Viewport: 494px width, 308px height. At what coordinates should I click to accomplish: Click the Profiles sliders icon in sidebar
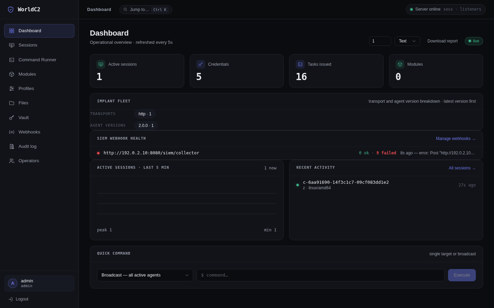pyautogui.click(x=12, y=89)
